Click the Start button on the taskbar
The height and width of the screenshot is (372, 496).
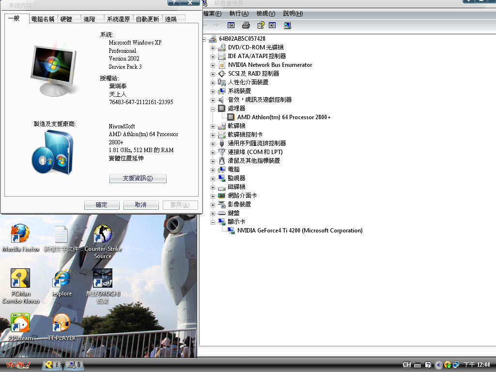(18, 365)
